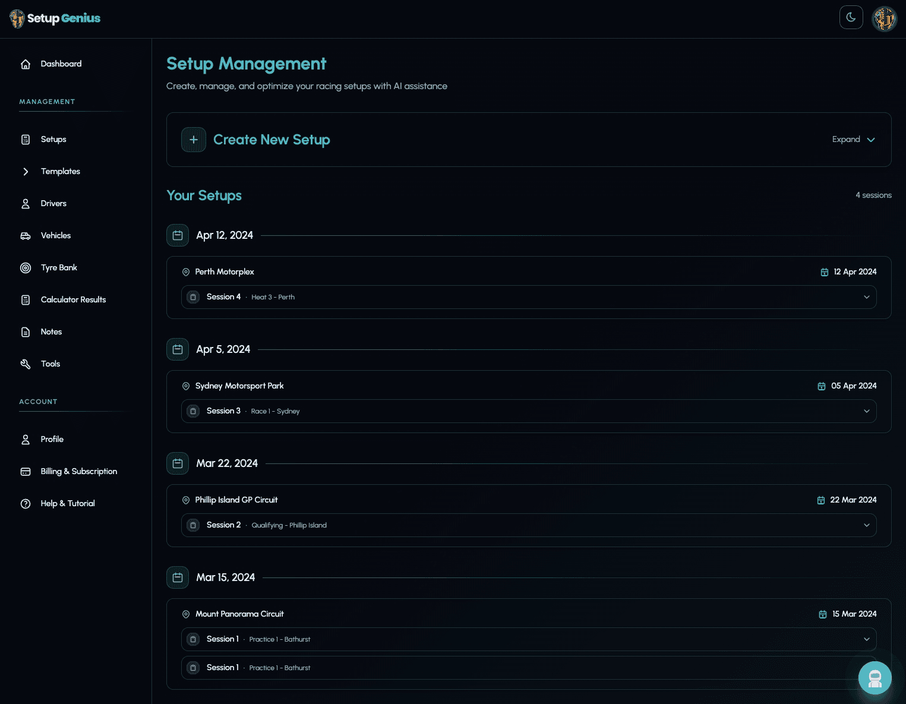Click the location pin next to Perth Motorplex

[x=186, y=272]
